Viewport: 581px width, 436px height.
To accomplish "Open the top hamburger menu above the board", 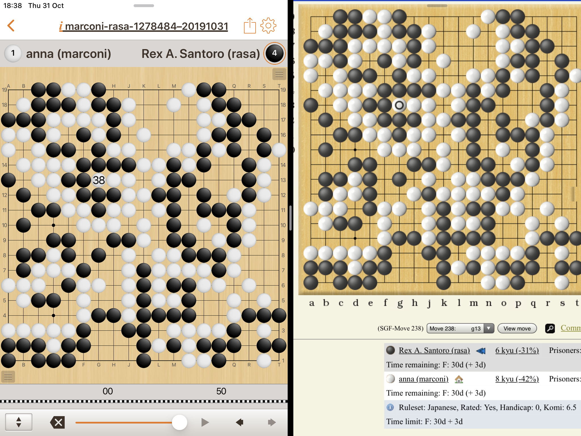I will (279, 74).
